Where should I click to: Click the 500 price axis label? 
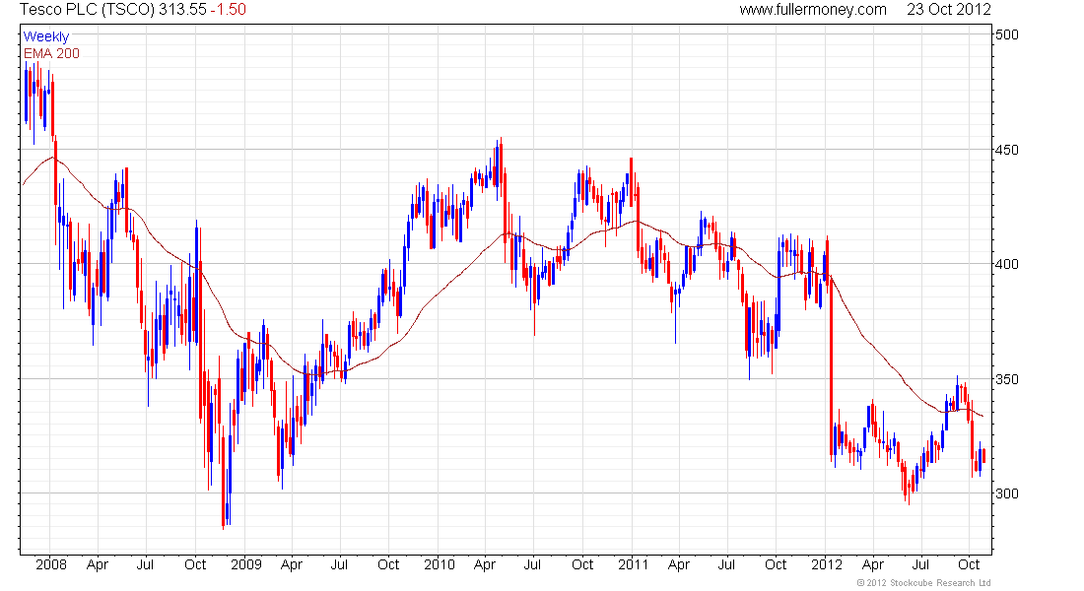pos(1006,34)
